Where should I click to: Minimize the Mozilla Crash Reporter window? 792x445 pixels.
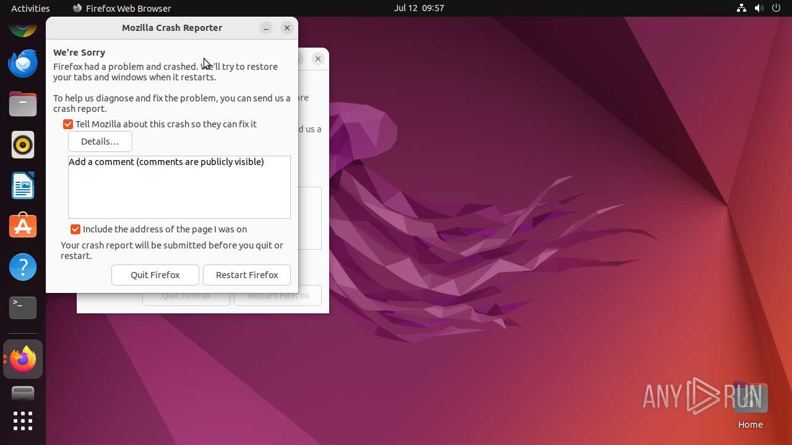pos(266,28)
